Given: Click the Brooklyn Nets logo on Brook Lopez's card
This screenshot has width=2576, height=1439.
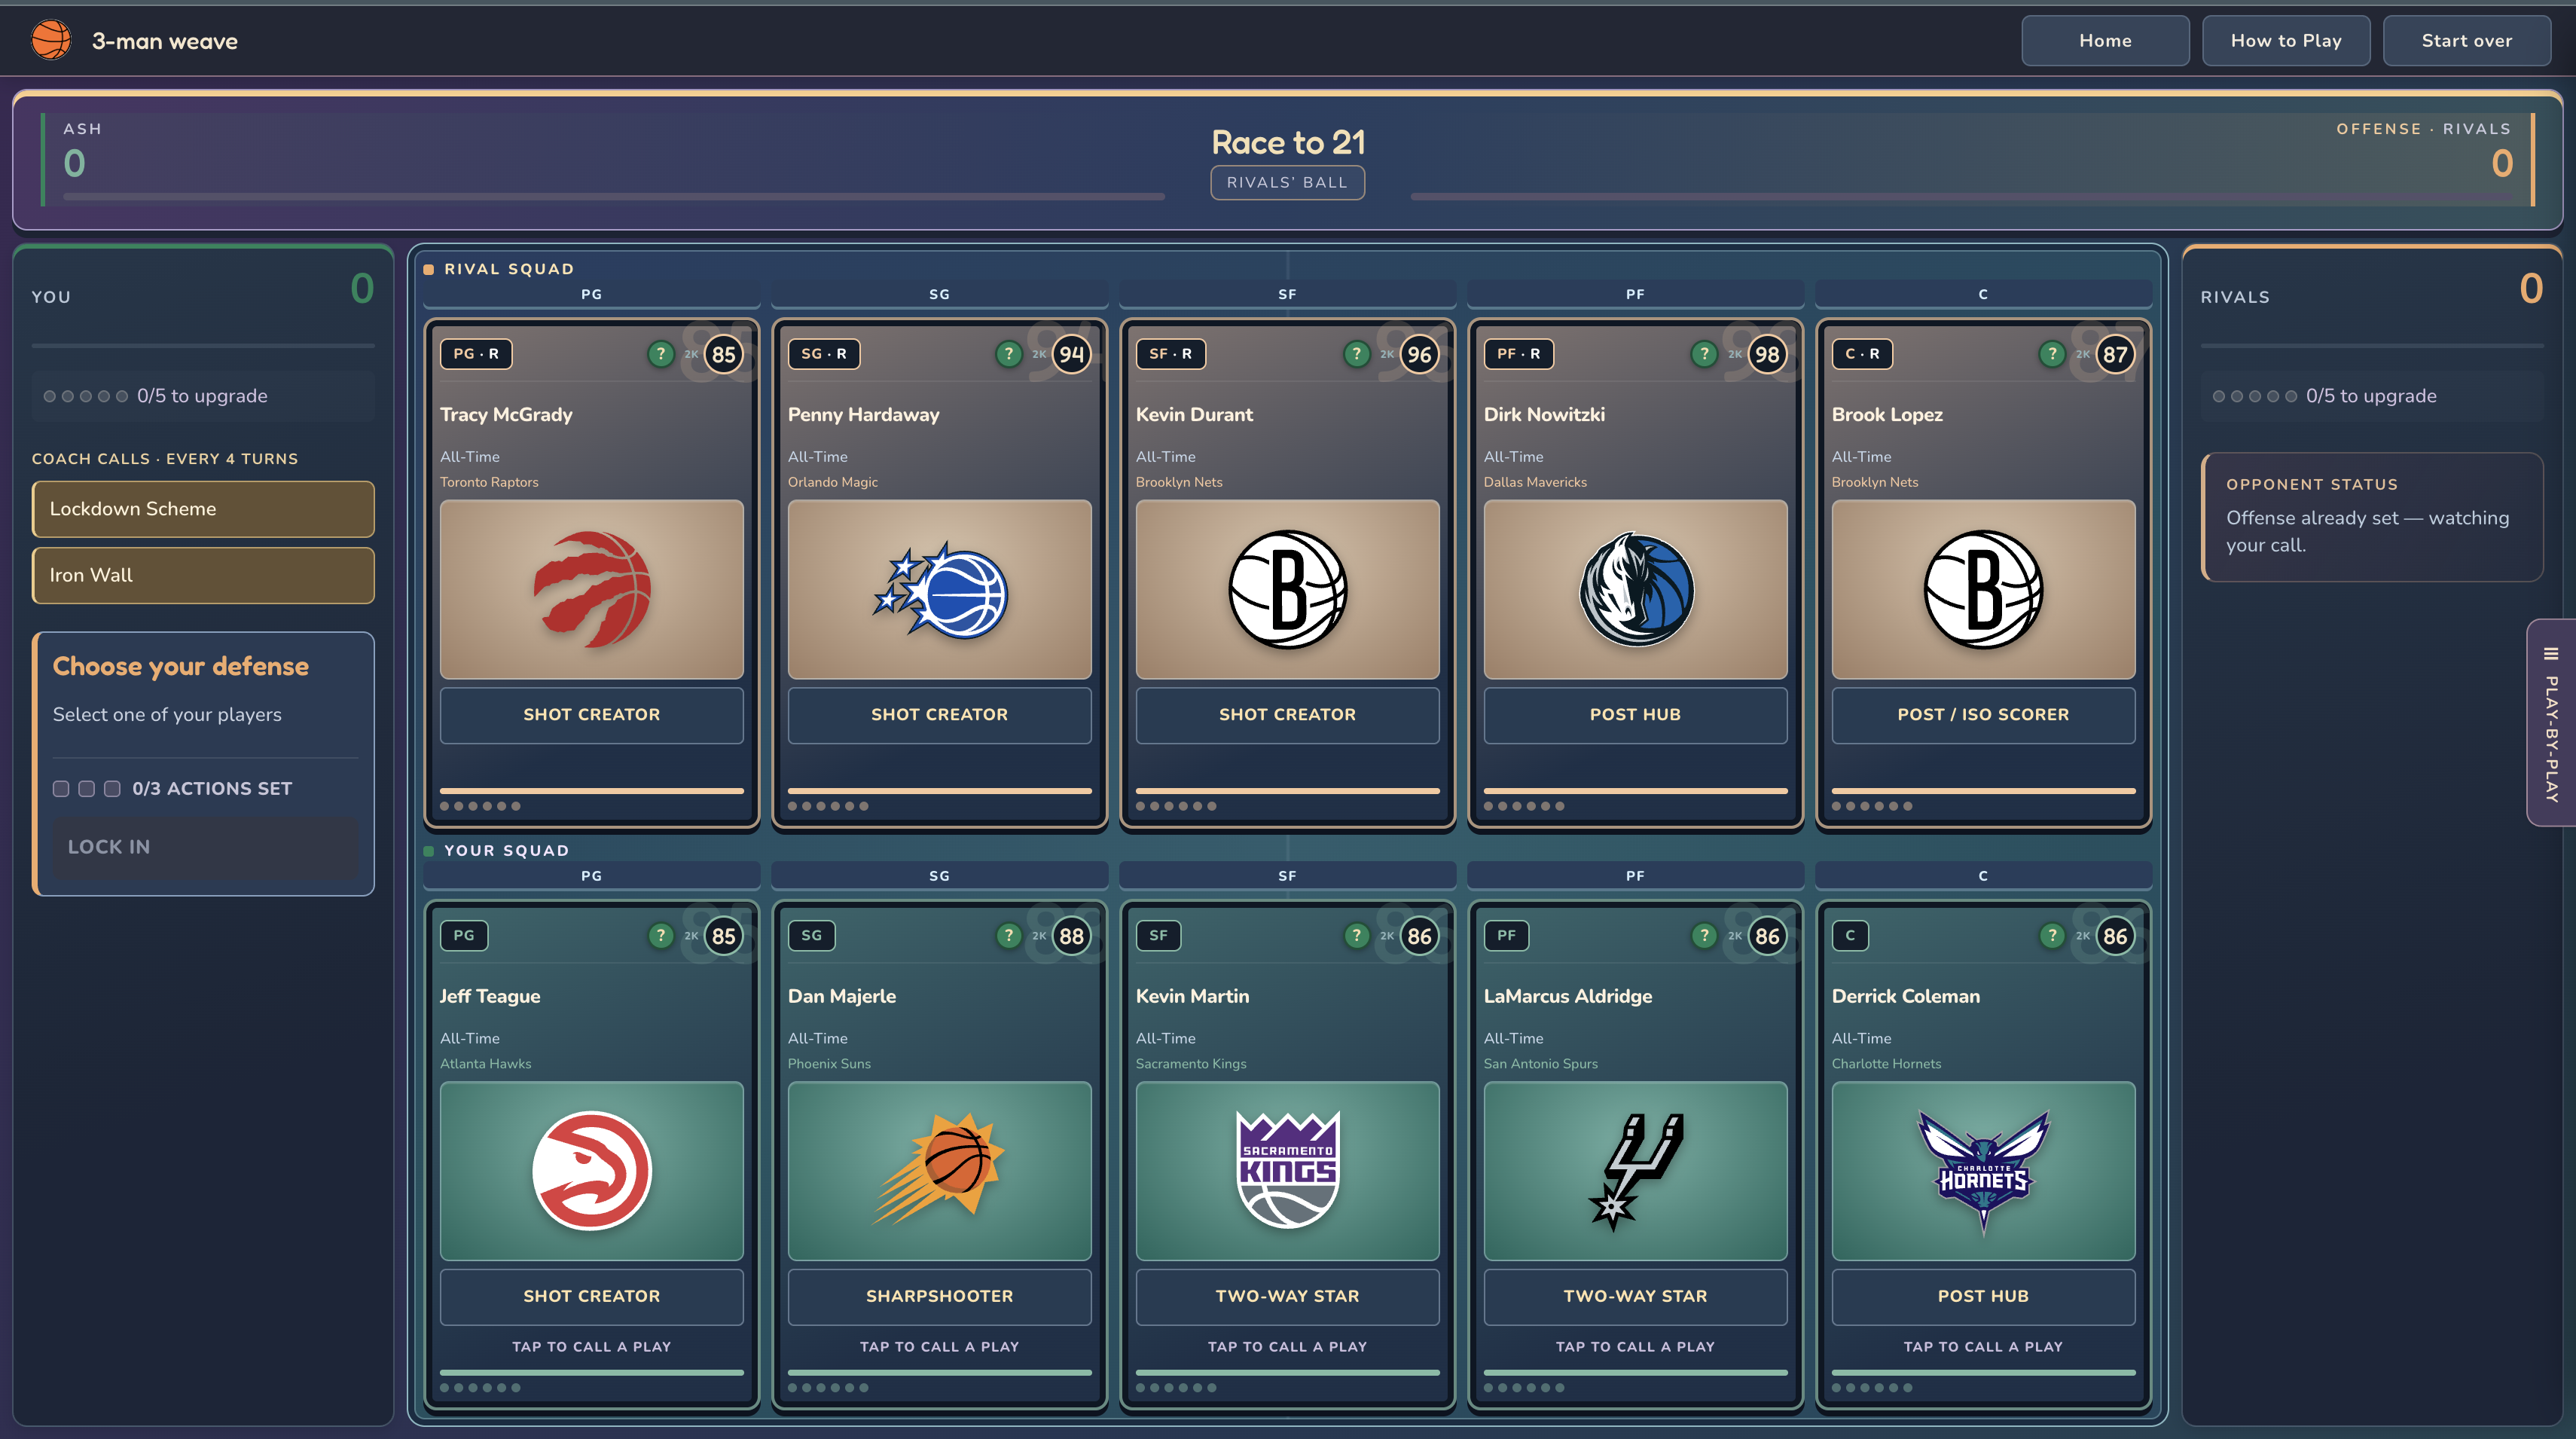Looking at the screenshot, I should 1984,589.
